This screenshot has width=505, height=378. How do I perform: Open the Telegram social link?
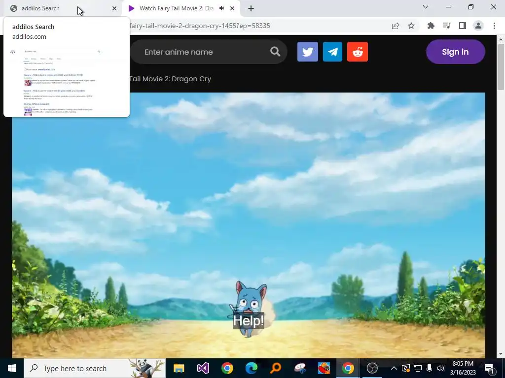point(332,52)
